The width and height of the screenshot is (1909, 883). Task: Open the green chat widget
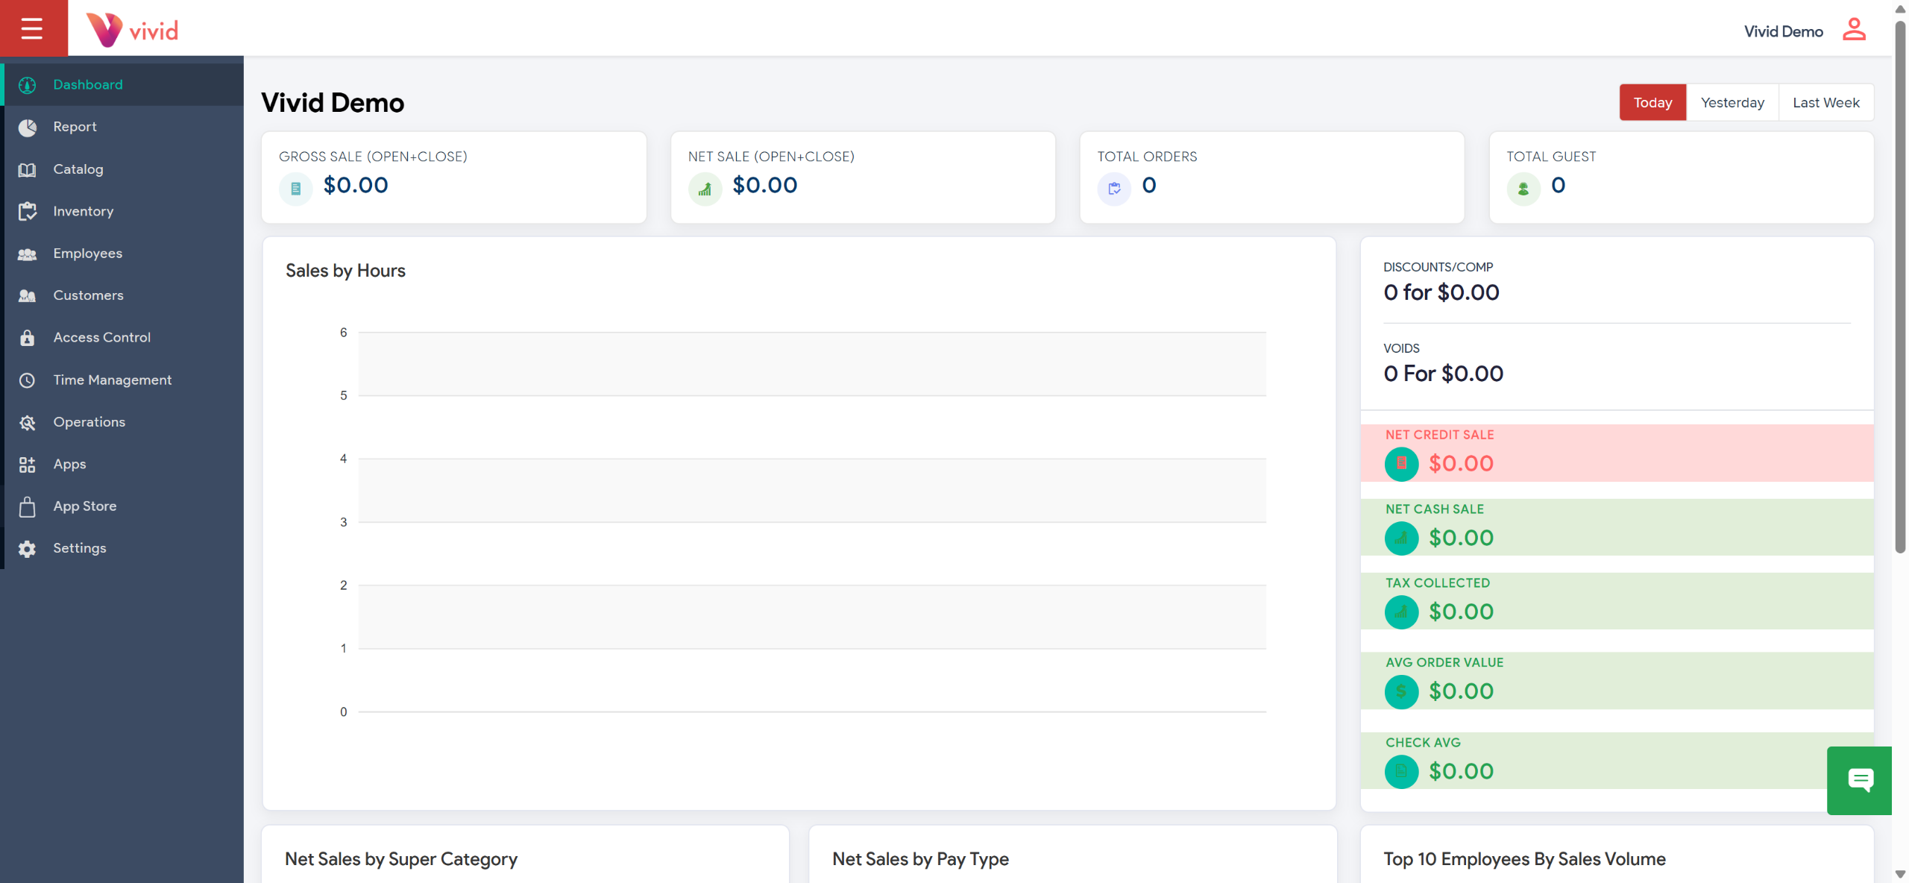click(1860, 780)
